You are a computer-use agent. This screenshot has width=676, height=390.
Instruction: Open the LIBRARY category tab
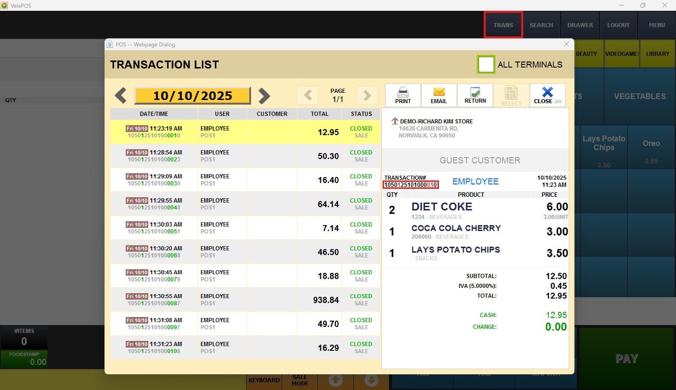pos(658,54)
